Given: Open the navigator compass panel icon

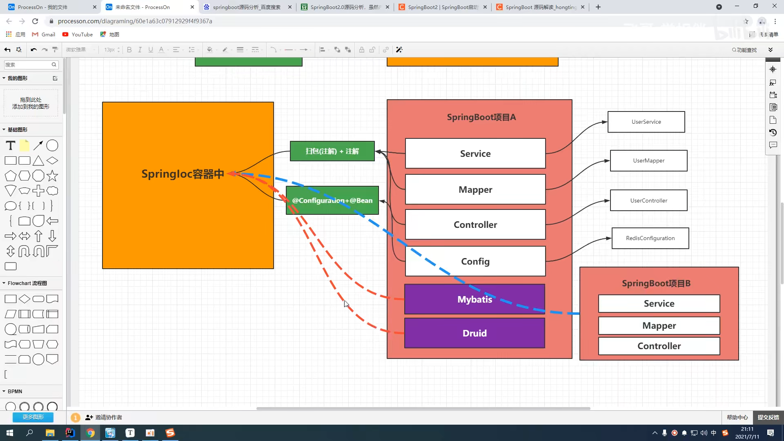Looking at the screenshot, I should (x=773, y=69).
